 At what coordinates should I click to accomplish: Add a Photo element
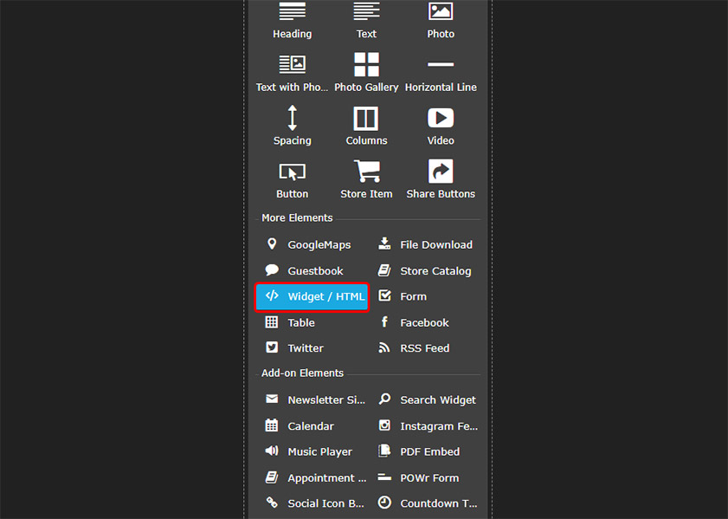point(441,12)
